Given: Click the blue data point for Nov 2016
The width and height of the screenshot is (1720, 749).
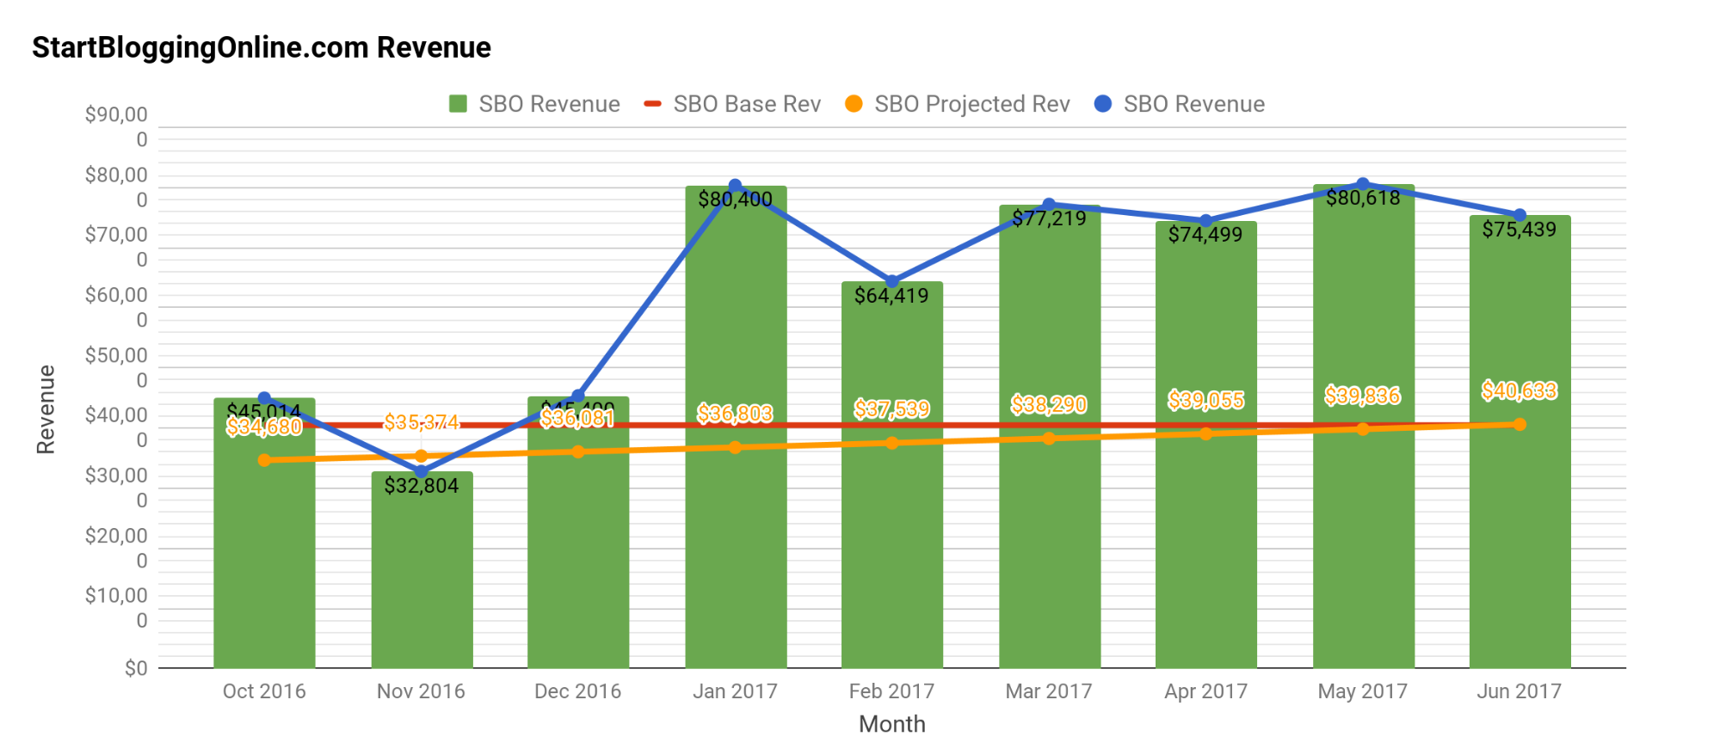Looking at the screenshot, I should [421, 471].
